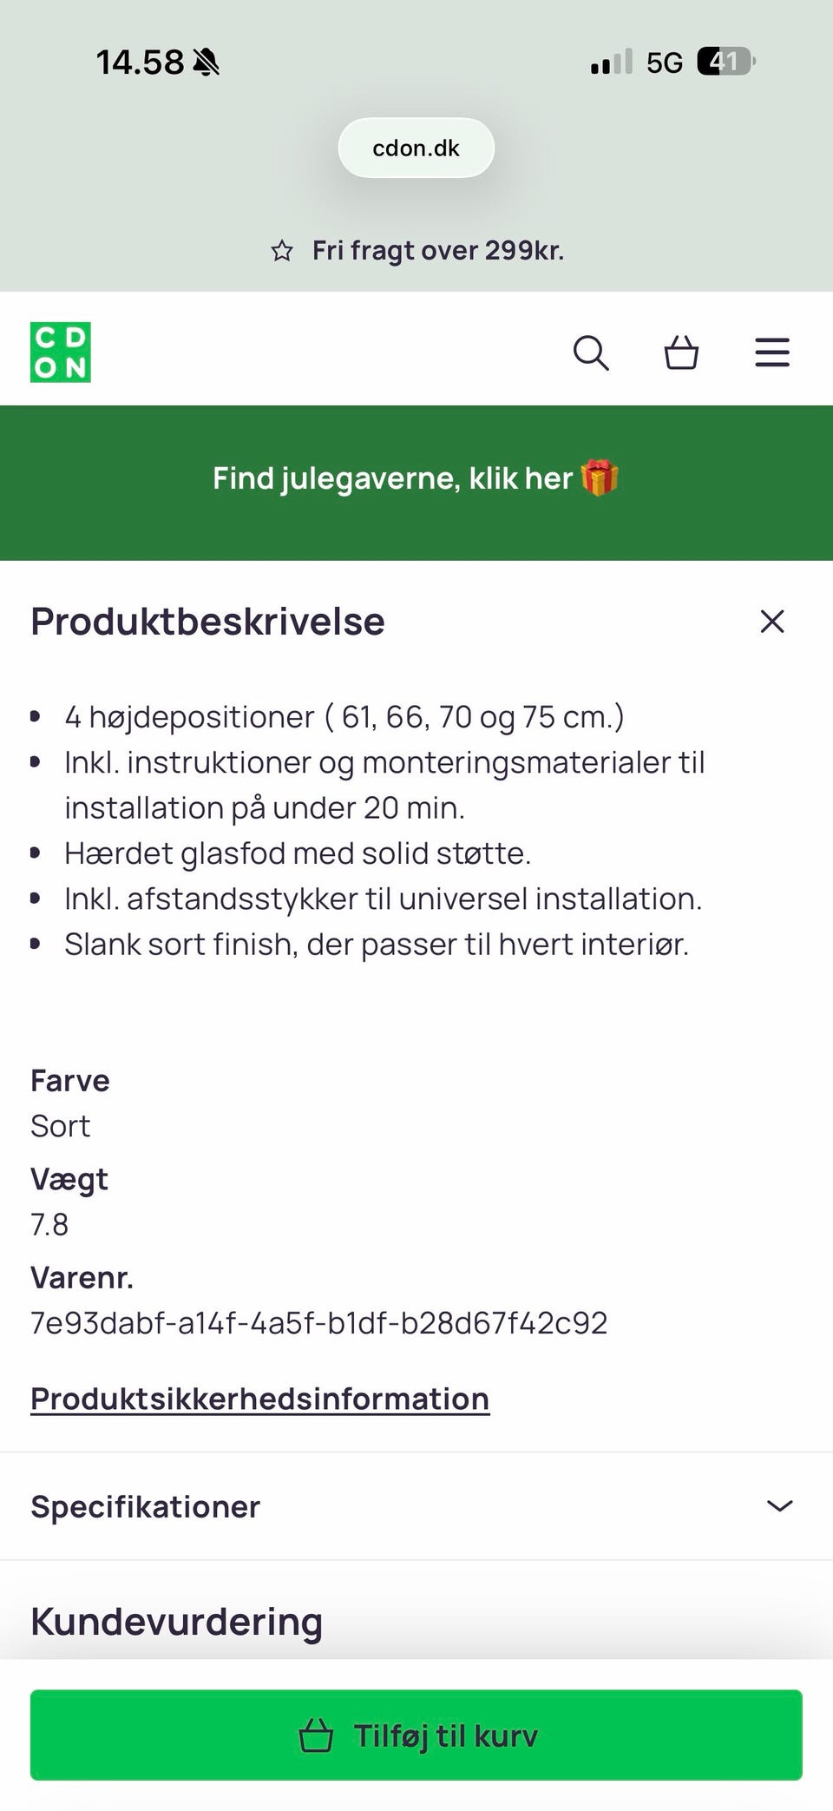Image resolution: width=833 pixels, height=1811 pixels.
Task: Tap the Find julegaverne banner
Action: point(392,479)
